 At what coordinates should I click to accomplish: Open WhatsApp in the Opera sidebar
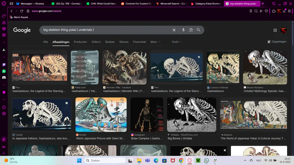click(4, 71)
